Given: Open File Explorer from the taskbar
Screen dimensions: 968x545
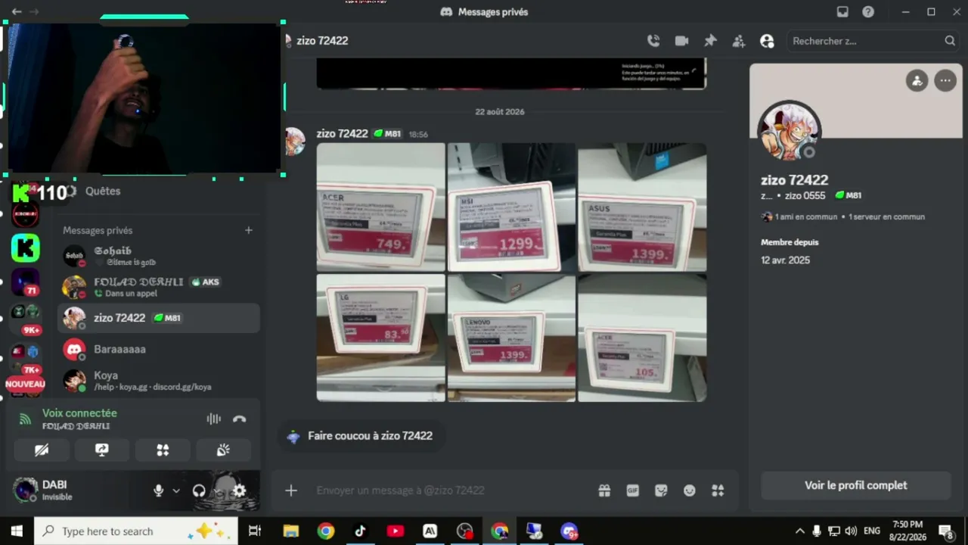Looking at the screenshot, I should [x=291, y=531].
